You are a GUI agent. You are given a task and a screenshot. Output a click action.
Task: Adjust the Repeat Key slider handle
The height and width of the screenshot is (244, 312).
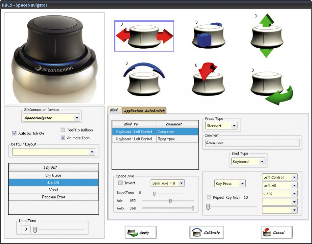point(208,207)
